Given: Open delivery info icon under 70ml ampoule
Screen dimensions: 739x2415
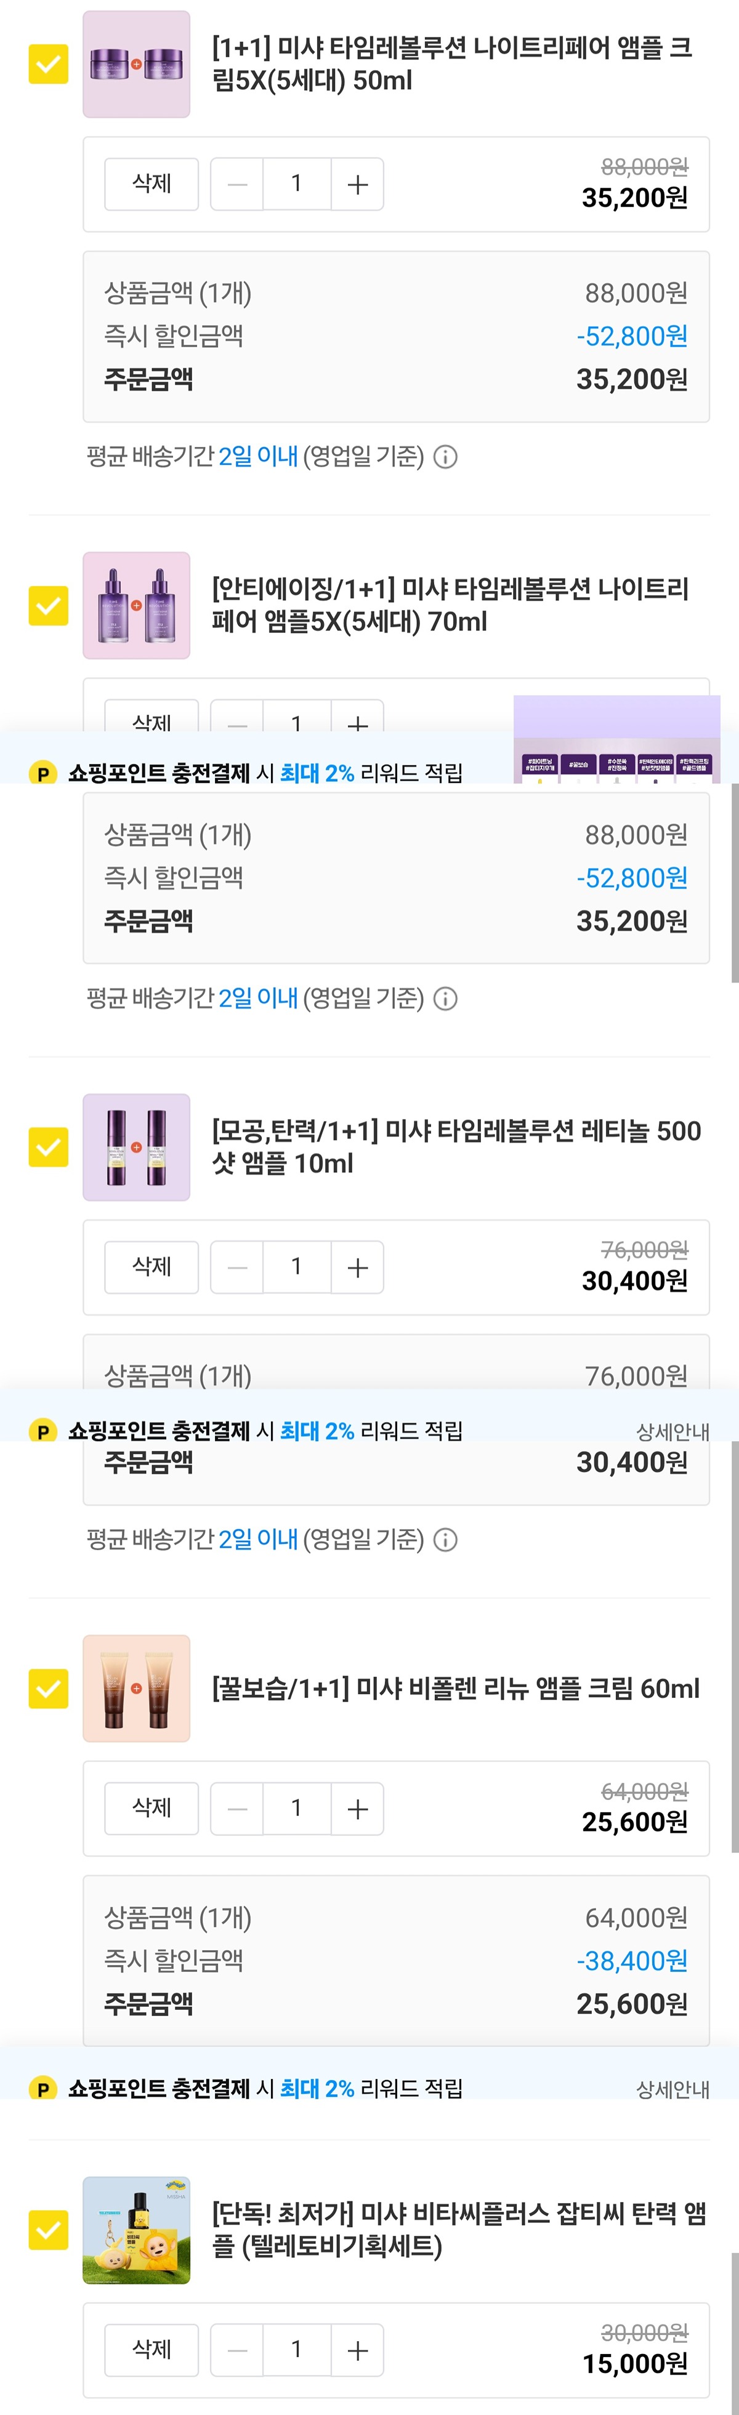Looking at the screenshot, I should pyautogui.click(x=446, y=999).
